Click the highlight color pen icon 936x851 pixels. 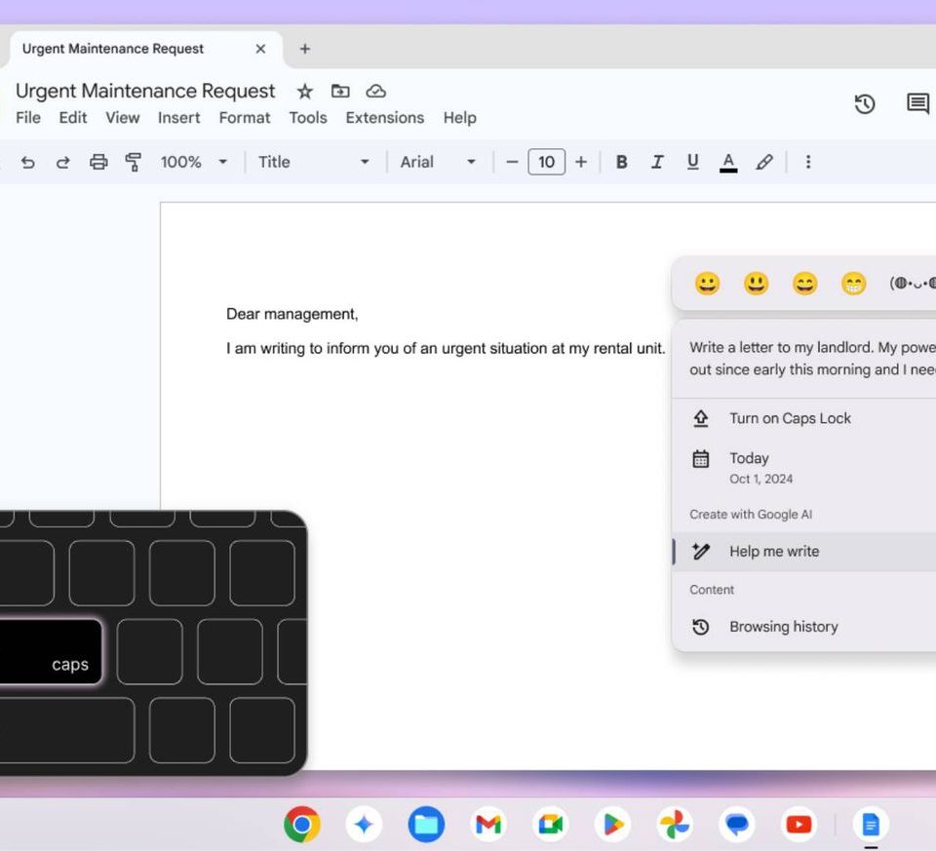(x=764, y=163)
